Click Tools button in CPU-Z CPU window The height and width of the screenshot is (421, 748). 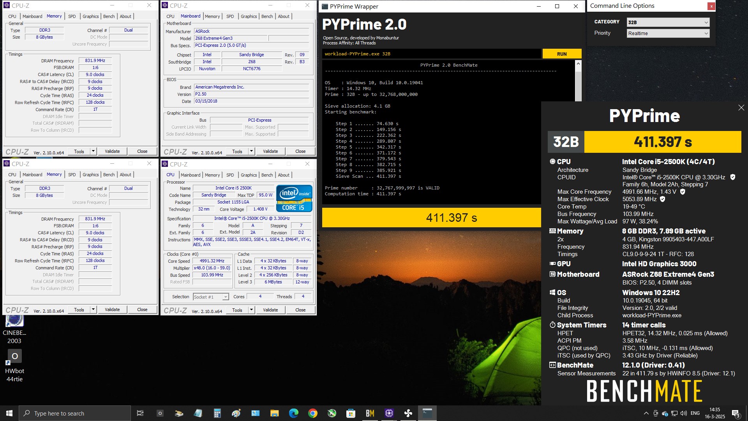tap(237, 310)
